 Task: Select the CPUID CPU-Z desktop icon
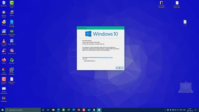coord(12,51)
